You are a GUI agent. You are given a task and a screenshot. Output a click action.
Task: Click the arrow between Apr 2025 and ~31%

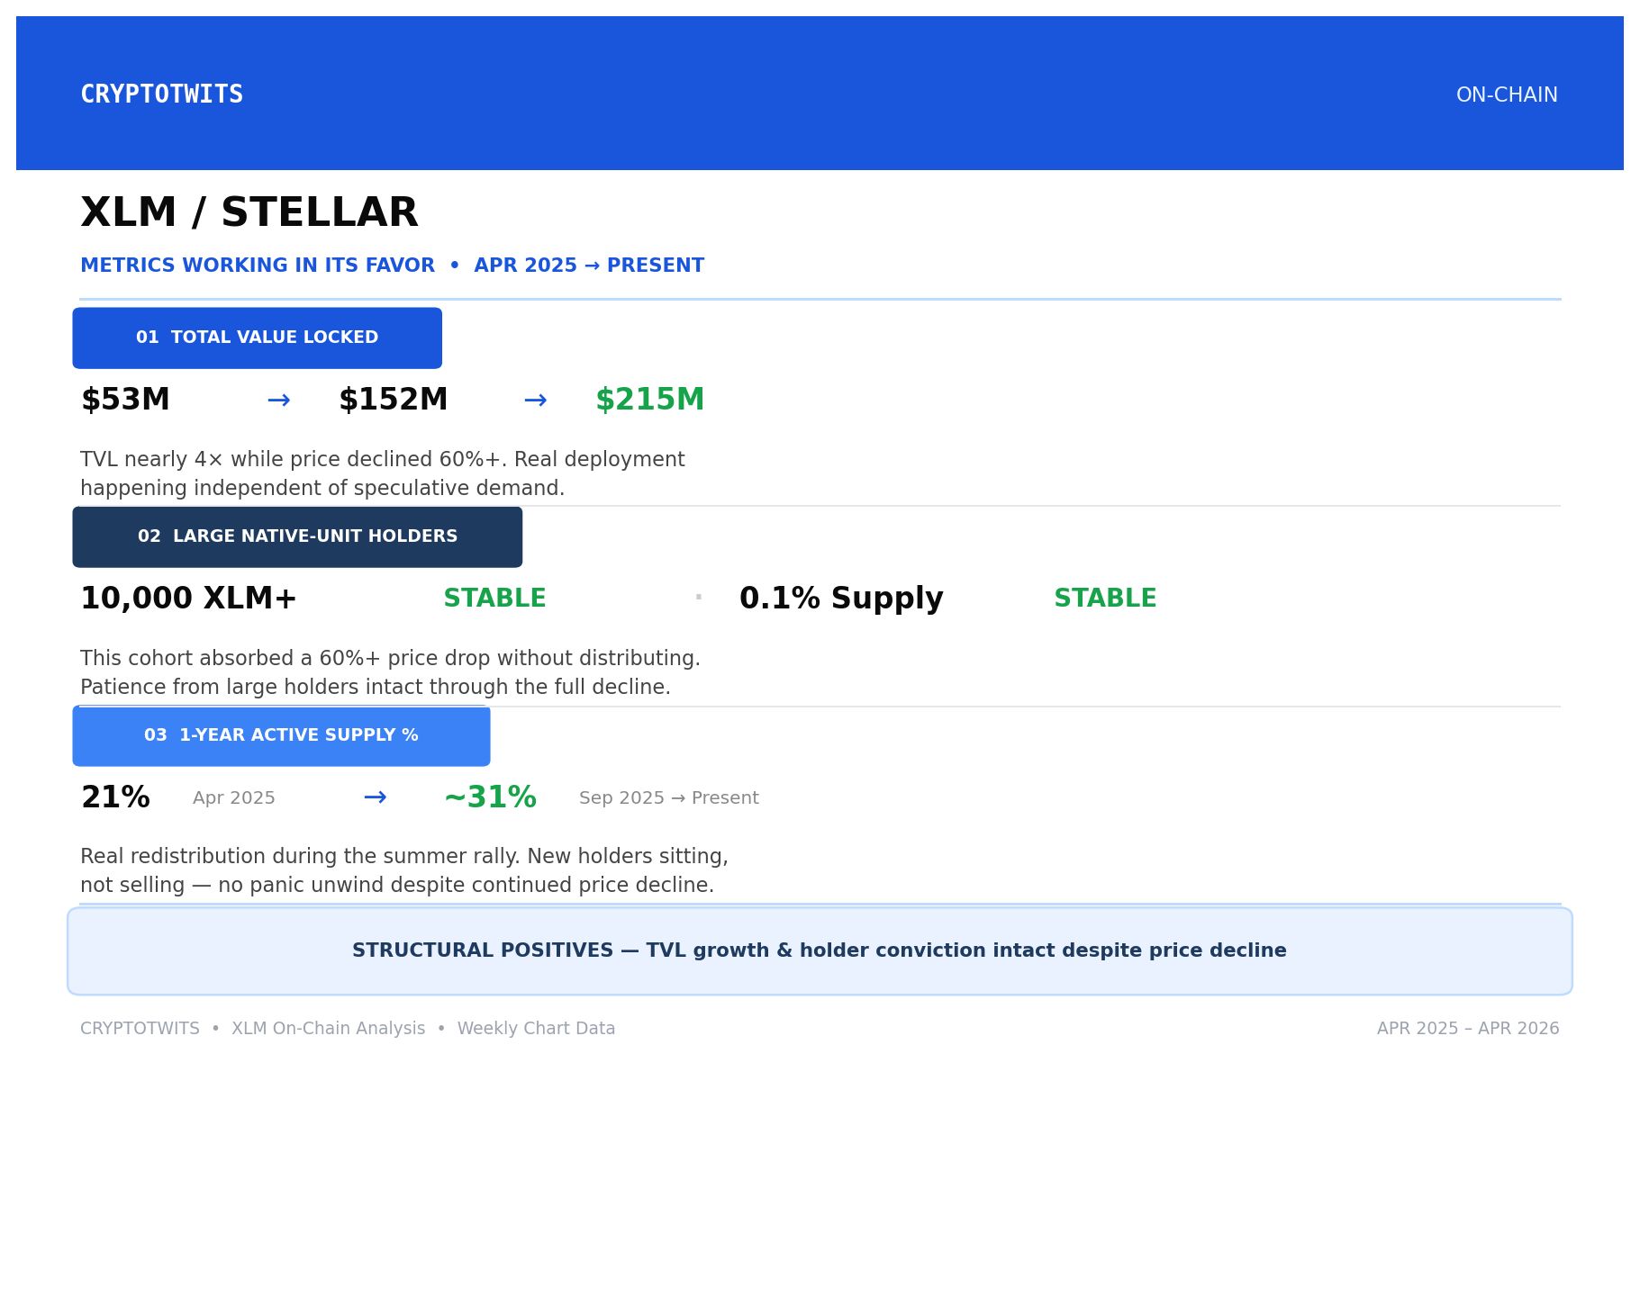(x=375, y=797)
